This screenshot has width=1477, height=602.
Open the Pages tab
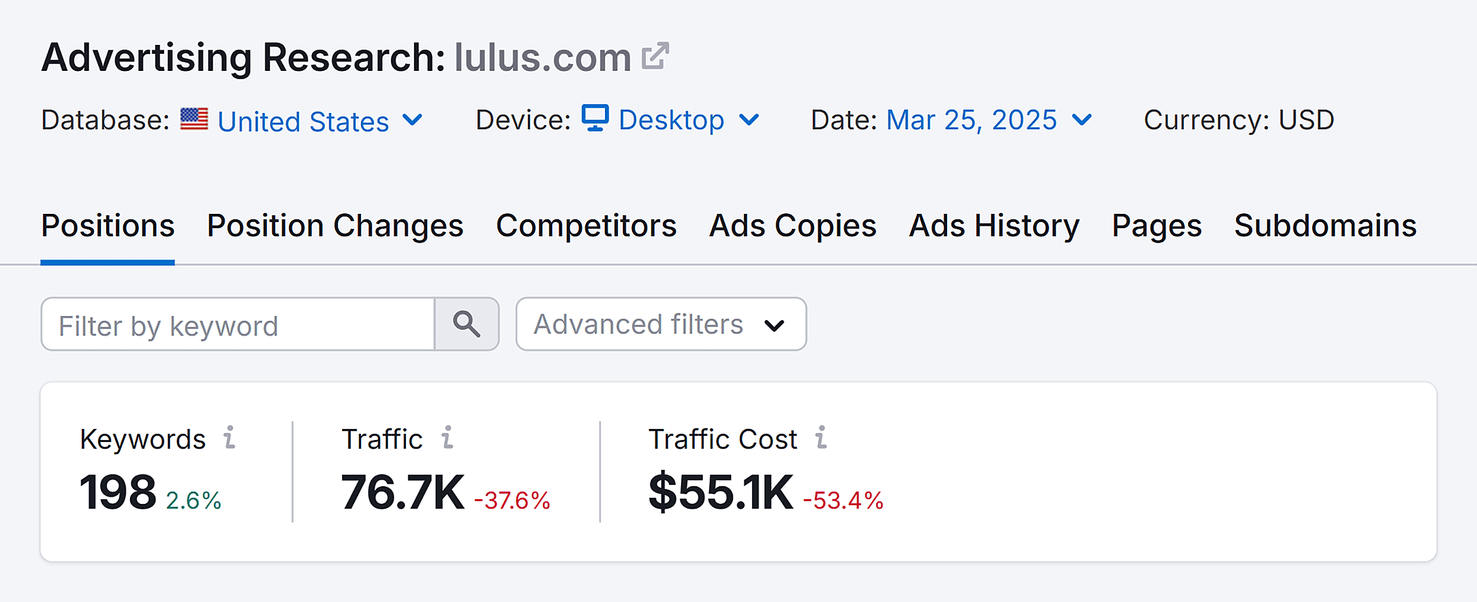click(1156, 226)
